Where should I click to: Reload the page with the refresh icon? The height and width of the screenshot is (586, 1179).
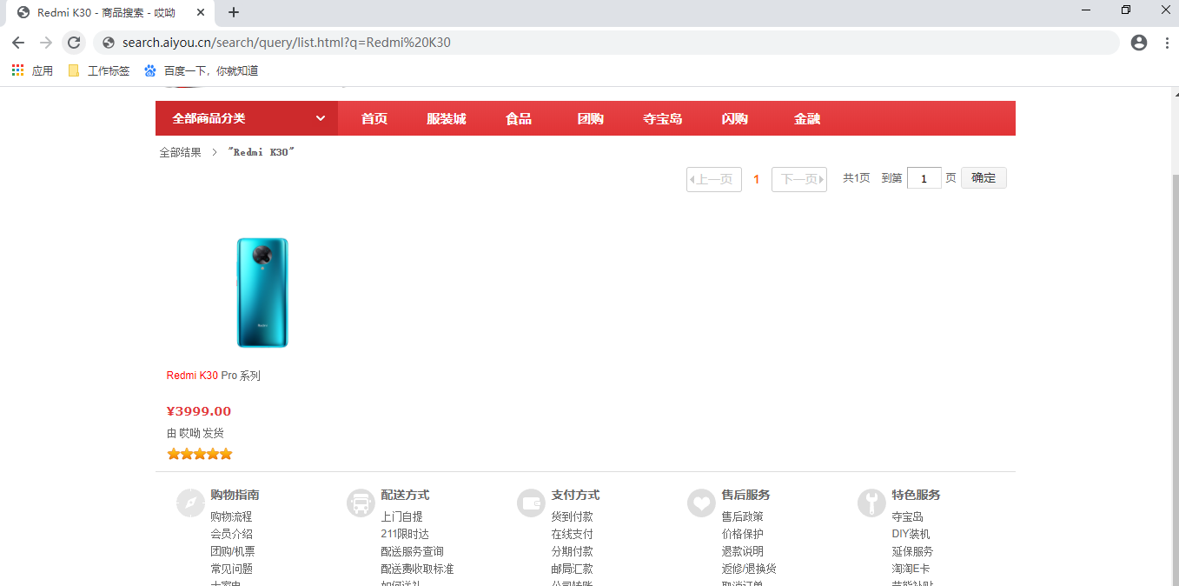[x=74, y=43]
